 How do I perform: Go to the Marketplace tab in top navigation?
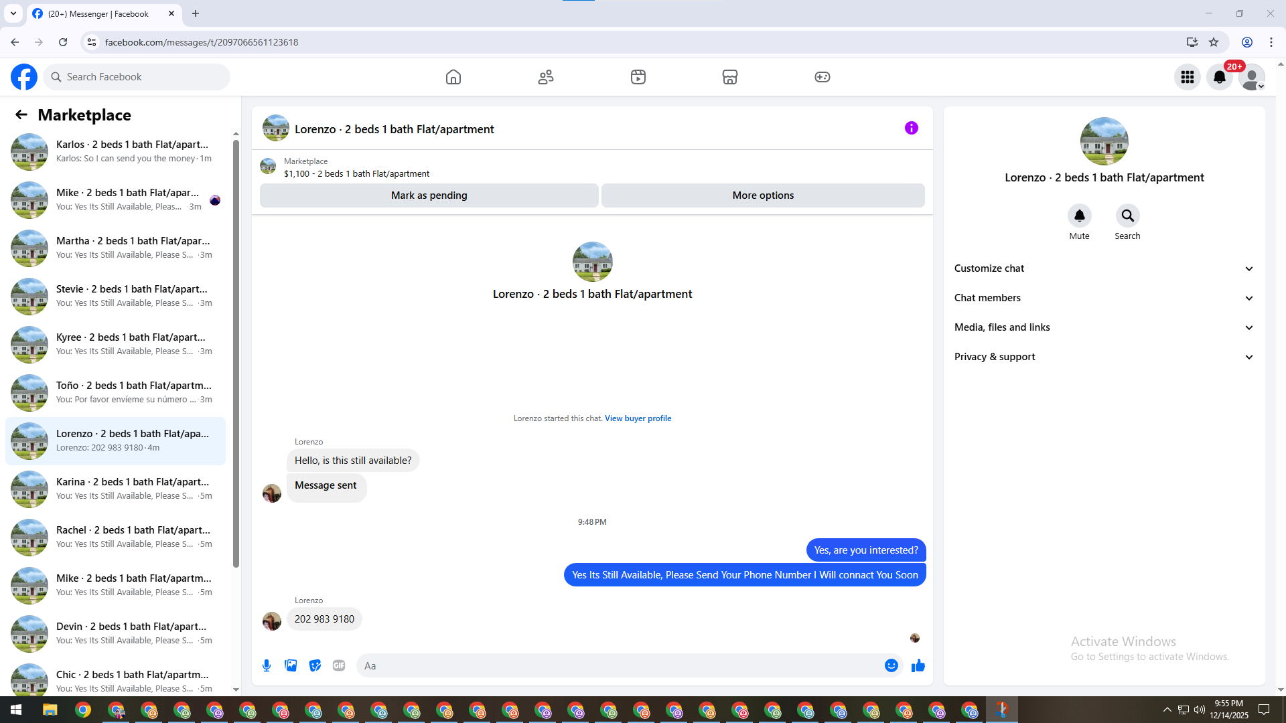[729, 77]
